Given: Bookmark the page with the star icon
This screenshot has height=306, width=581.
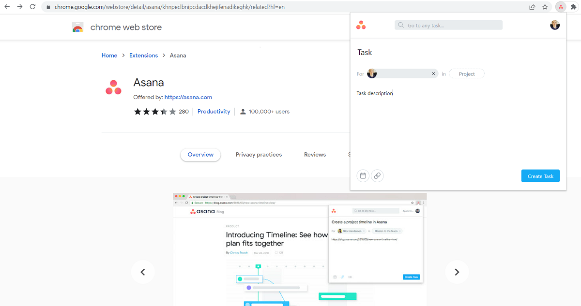Looking at the screenshot, I should tap(546, 7).
